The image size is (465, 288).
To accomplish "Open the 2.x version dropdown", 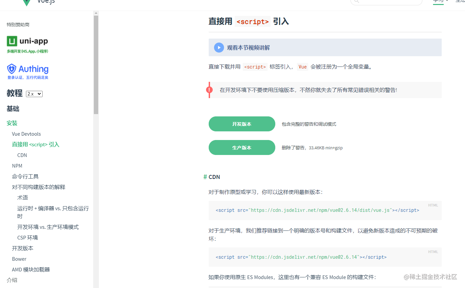I will (x=34, y=94).
